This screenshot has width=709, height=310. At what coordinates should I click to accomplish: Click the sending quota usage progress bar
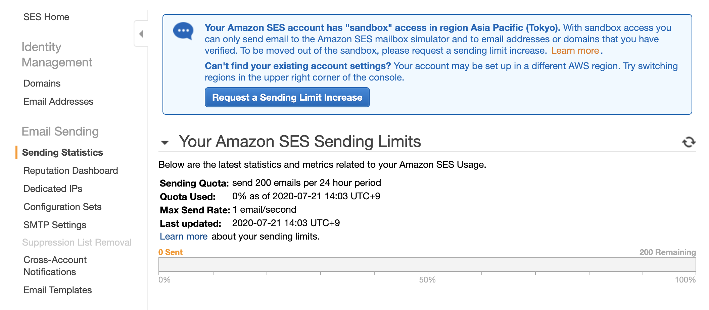coord(427,264)
